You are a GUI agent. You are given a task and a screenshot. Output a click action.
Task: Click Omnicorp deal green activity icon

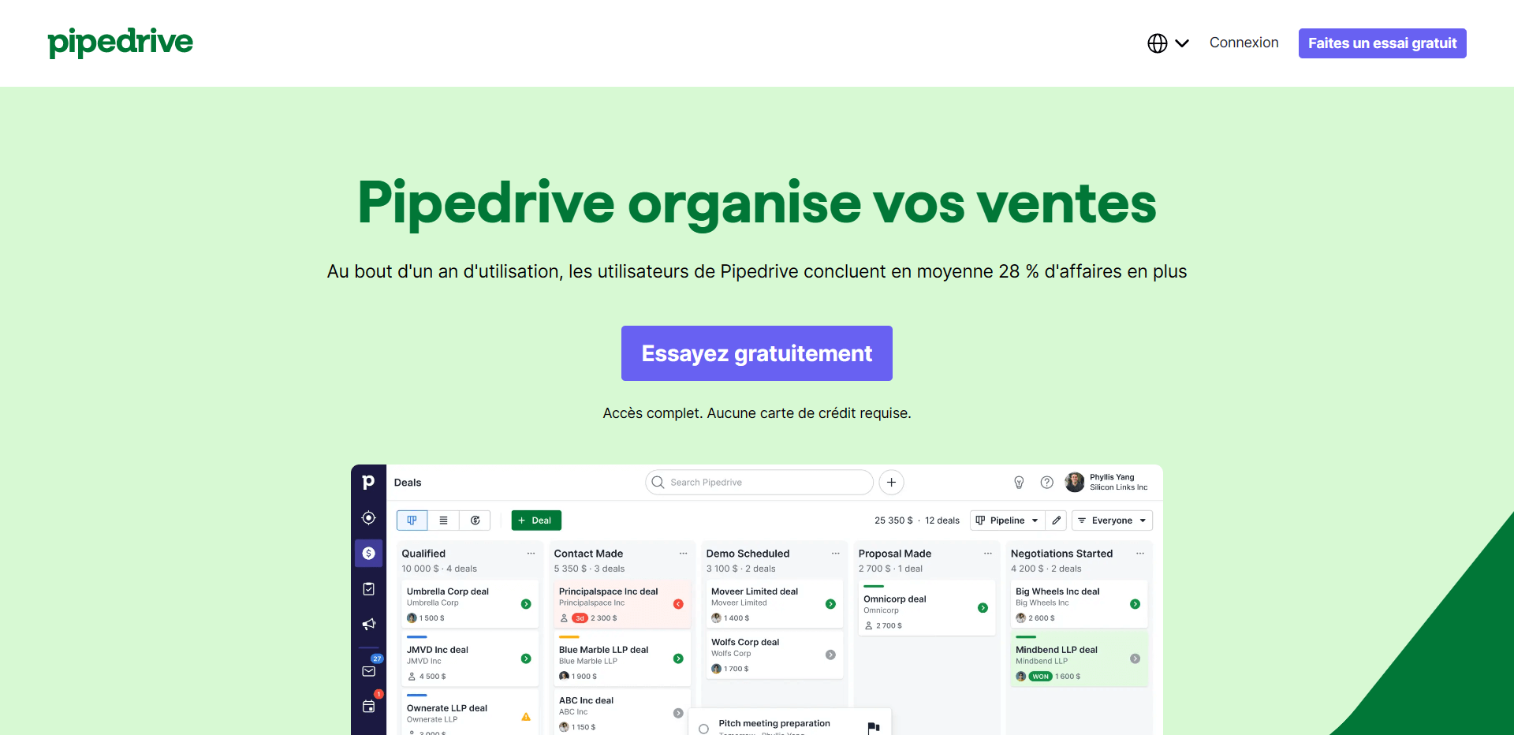click(983, 608)
